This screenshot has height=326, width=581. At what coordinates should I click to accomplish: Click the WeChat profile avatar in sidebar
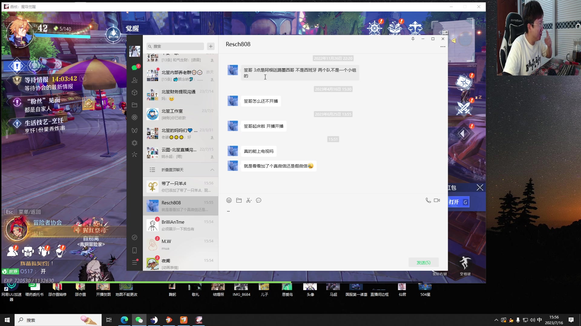(135, 51)
